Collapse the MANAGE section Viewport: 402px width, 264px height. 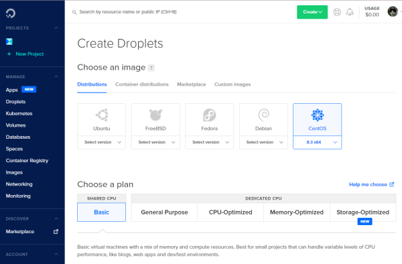(x=56, y=76)
